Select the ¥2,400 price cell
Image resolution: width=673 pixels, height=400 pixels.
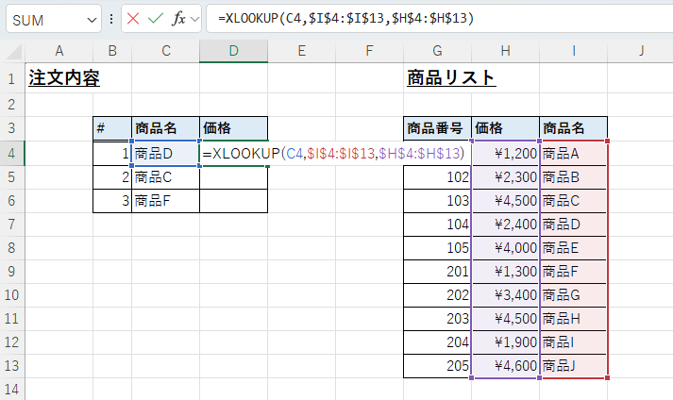pos(505,224)
